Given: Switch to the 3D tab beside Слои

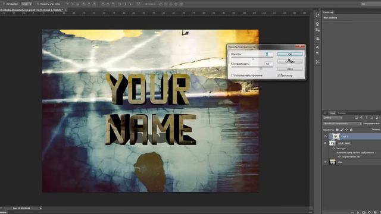Looking at the screenshot, I should [x=325, y=113].
